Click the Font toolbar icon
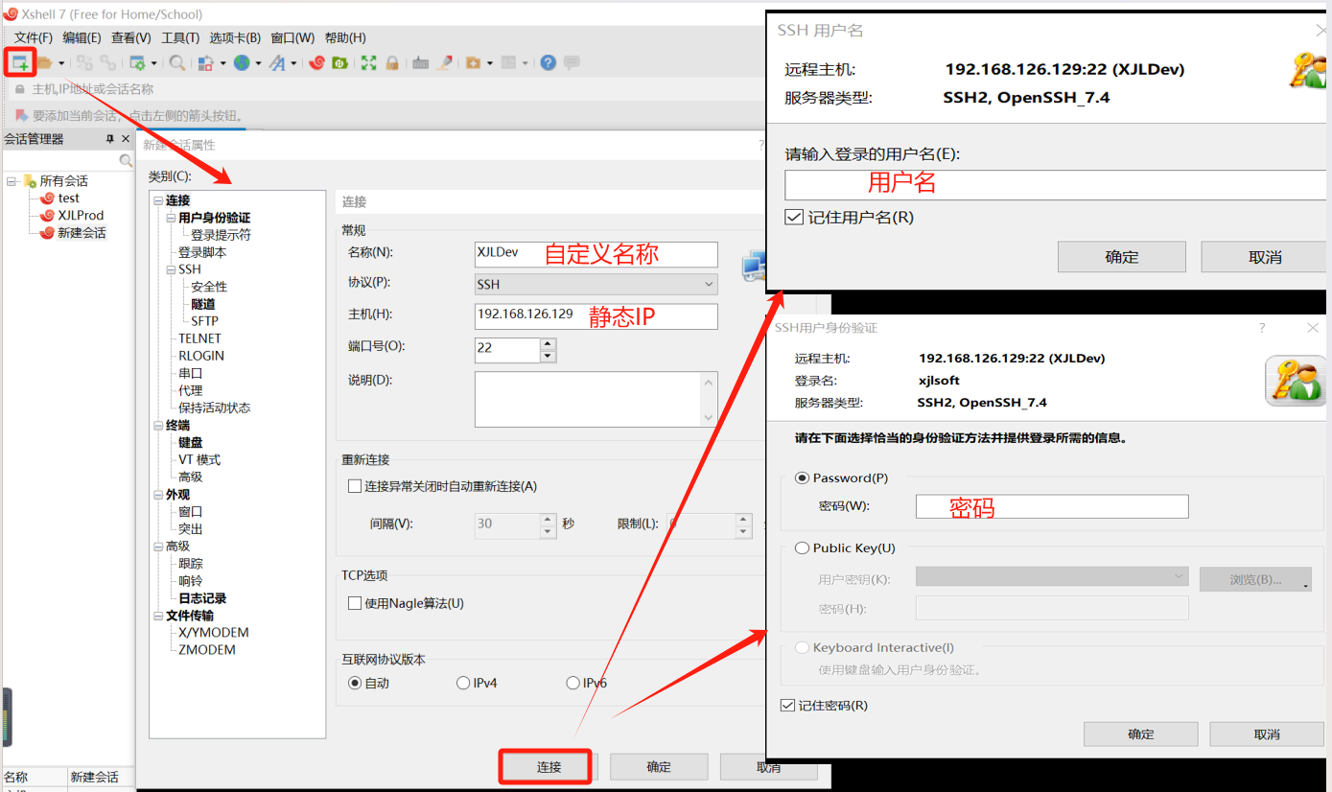The width and height of the screenshot is (1332, 792). point(277,63)
